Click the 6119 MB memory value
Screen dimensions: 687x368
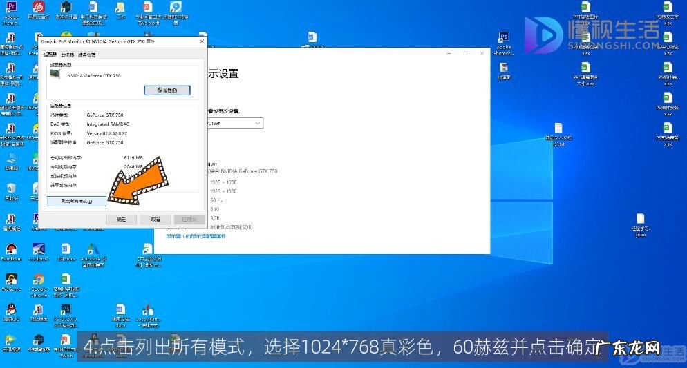(133, 158)
